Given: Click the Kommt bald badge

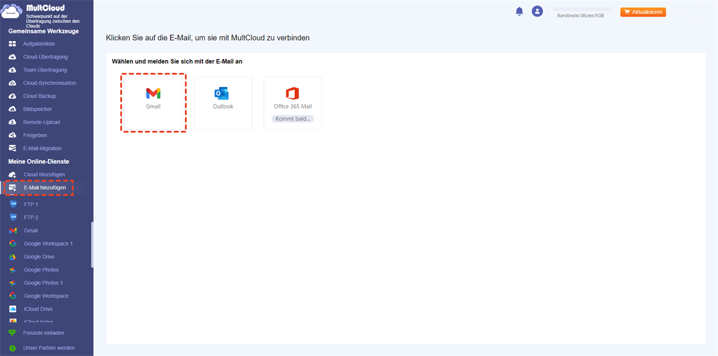Looking at the screenshot, I should tap(293, 119).
